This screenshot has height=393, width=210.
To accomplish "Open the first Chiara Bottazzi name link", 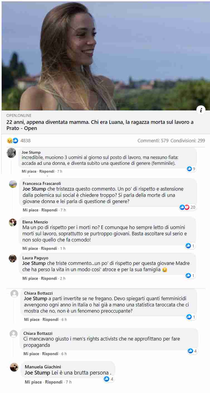I will pos(38,293).
